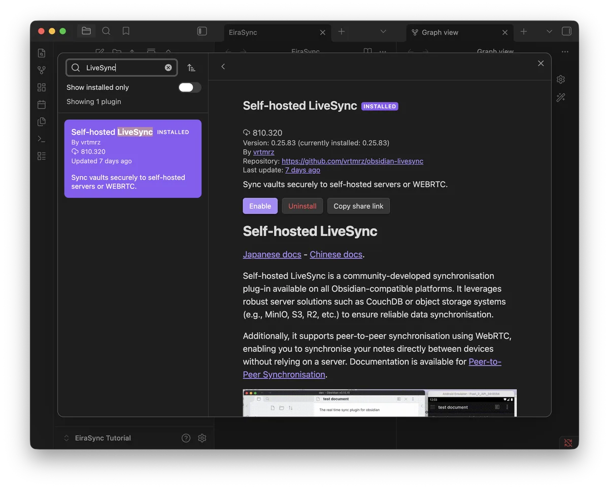Collapse the right sidebar toggle icon
The height and width of the screenshot is (489, 609).
pyautogui.click(x=566, y=31)
